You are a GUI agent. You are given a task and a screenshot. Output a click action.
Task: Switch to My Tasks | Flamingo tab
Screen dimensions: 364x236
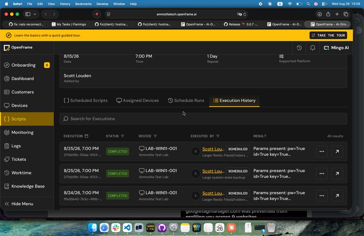coord(69,24)
